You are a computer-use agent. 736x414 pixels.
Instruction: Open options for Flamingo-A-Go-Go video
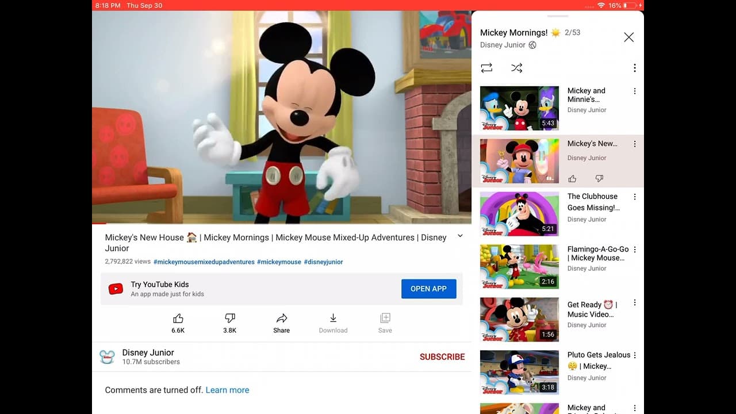(635, 250)
